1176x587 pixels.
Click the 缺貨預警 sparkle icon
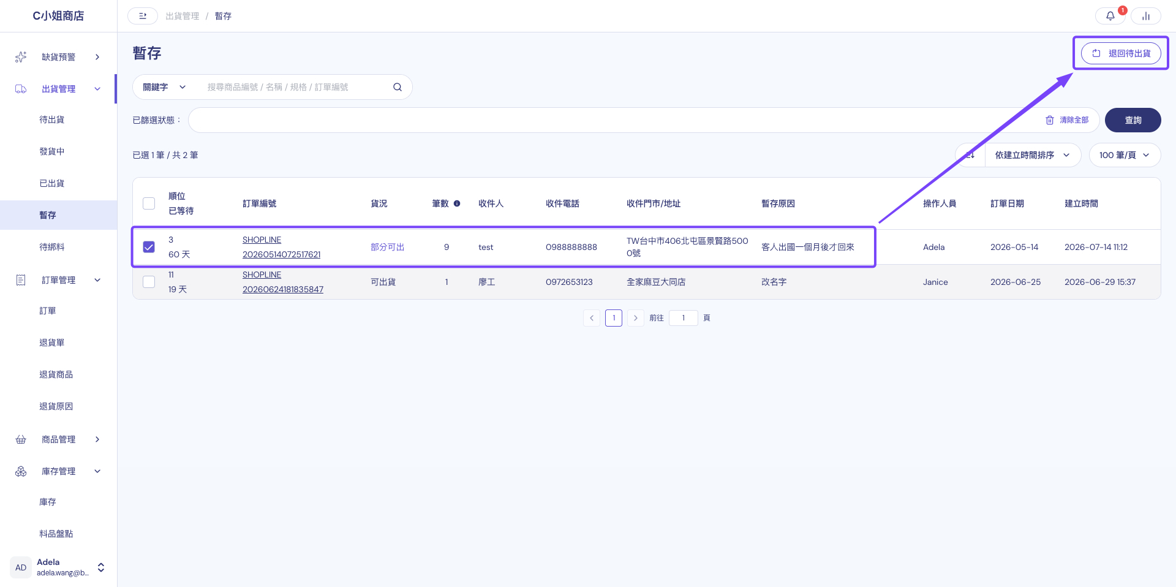21,57
